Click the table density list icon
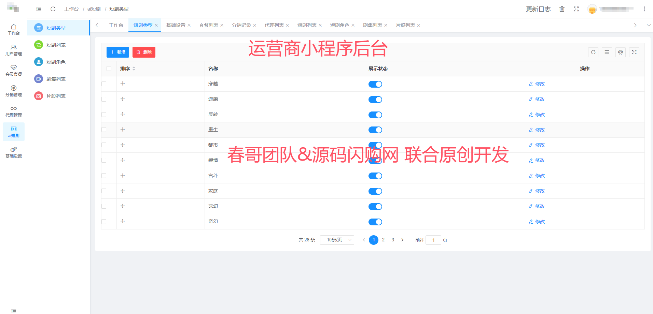The height and width of the screenshot is (314, 653). coord(607,52)
